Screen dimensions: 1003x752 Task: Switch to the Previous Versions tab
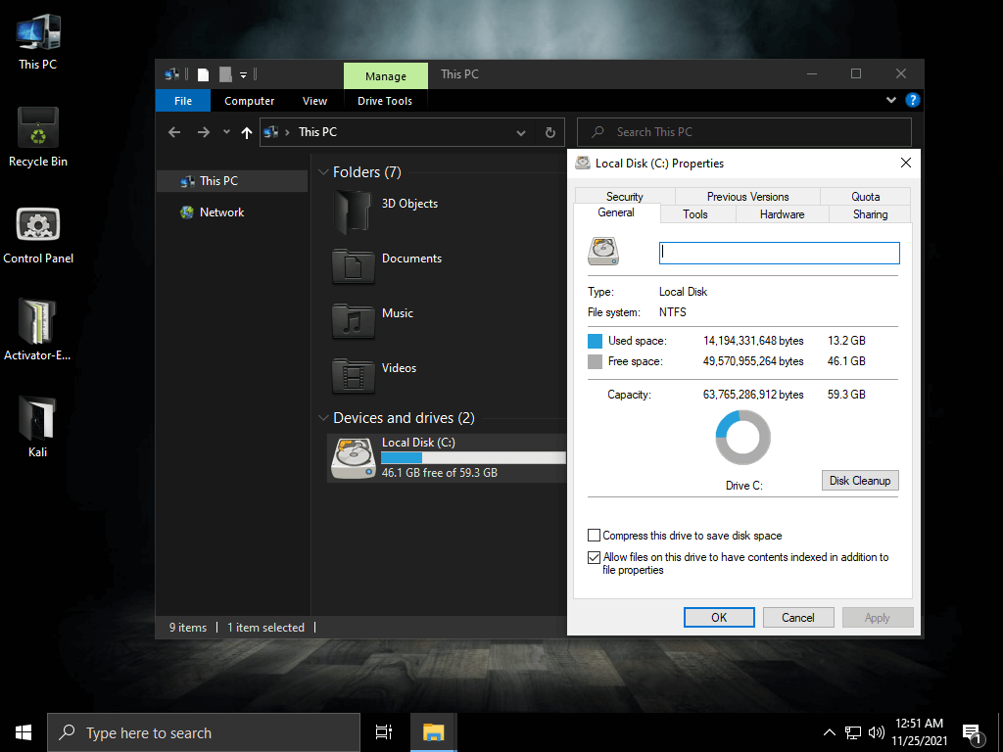[747, 196]
